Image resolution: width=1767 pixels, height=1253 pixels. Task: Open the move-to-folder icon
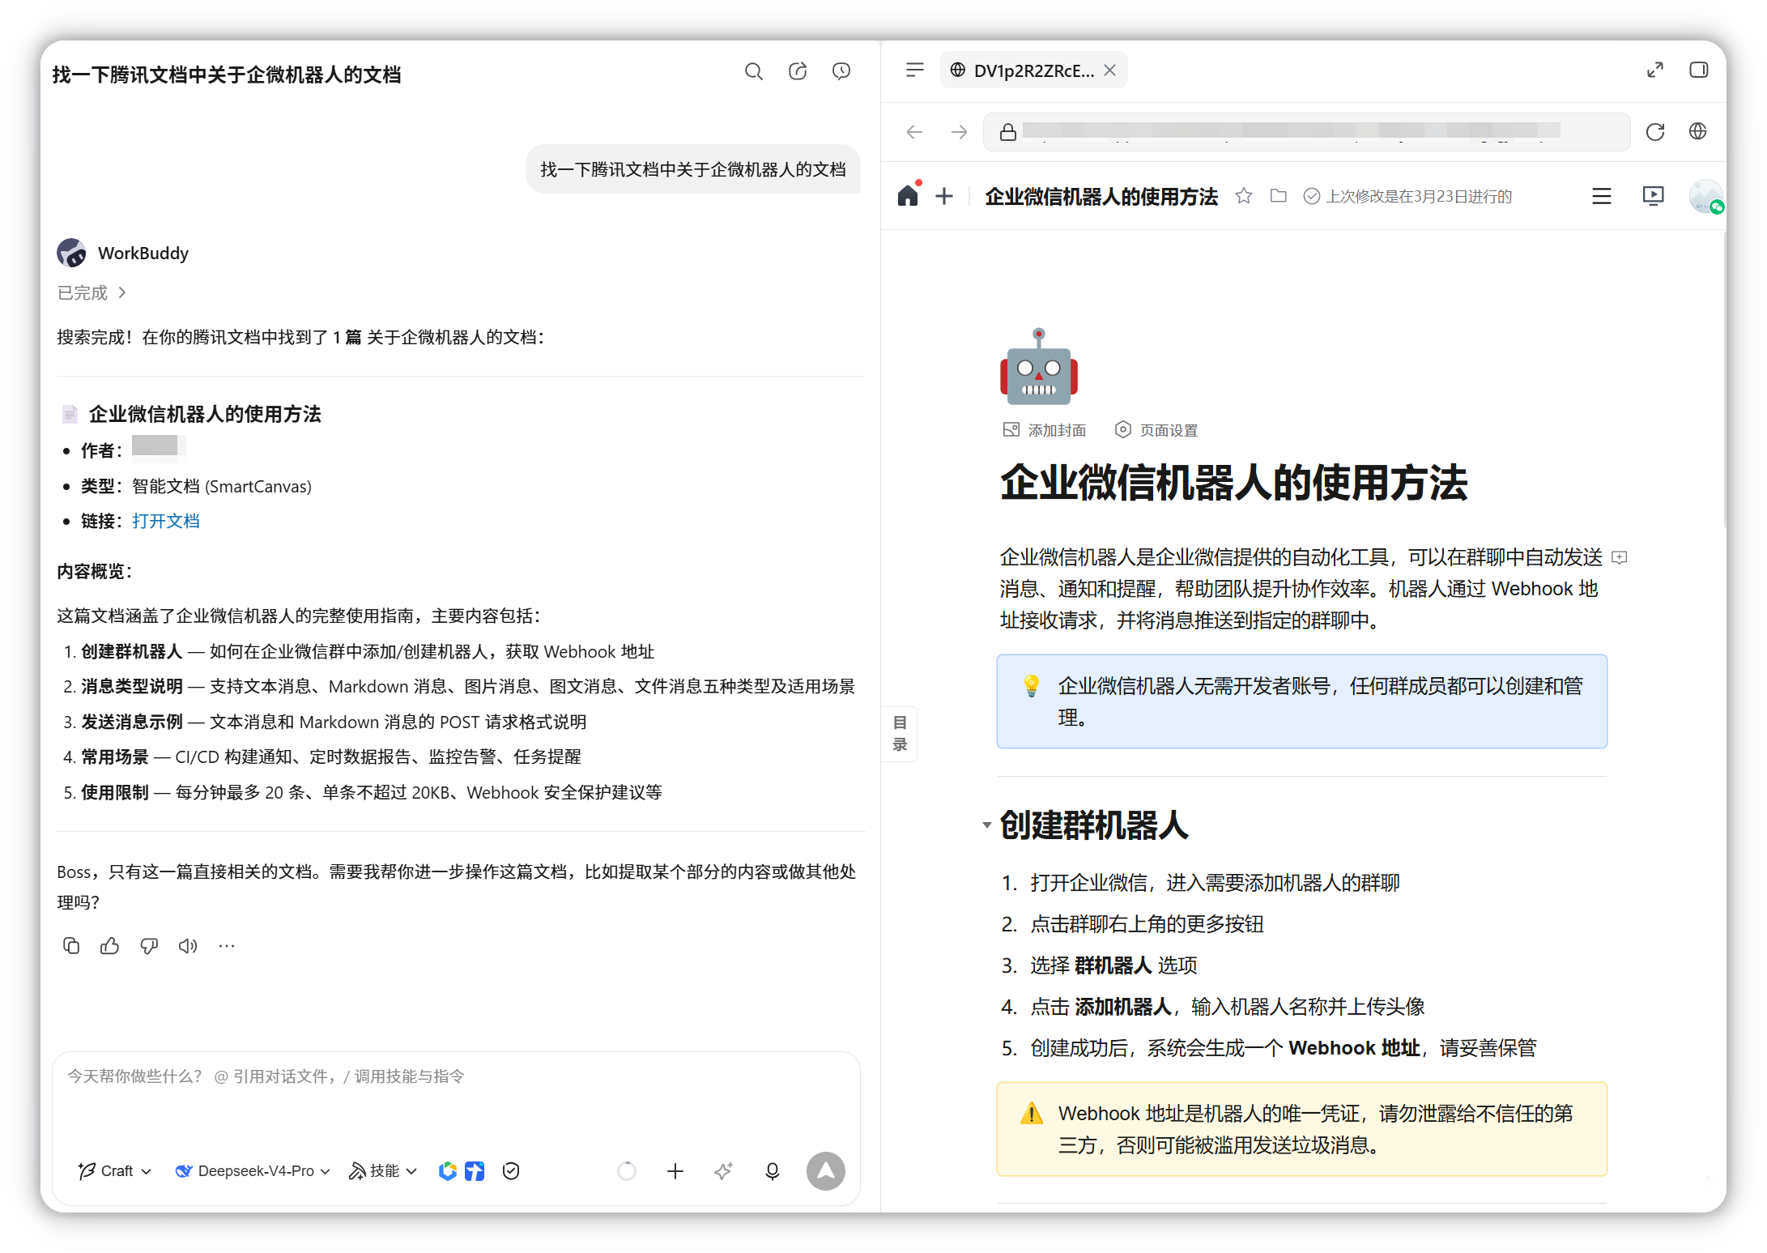tap(1279, 196)
